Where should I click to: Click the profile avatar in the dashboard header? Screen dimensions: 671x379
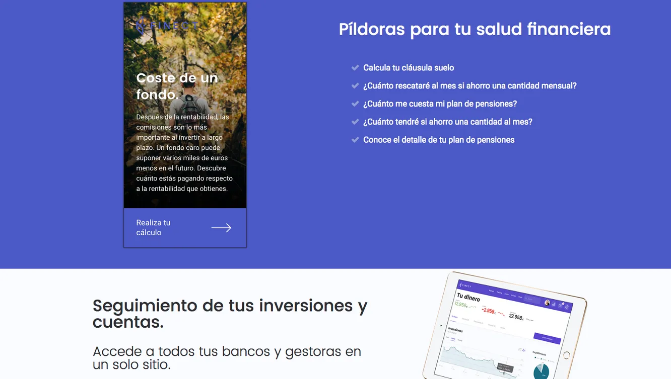click(547, 303)
